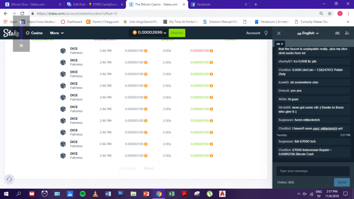The image size is (354, 199).
Task: Click the green Deposit button
Action: (x=177, y=33)
